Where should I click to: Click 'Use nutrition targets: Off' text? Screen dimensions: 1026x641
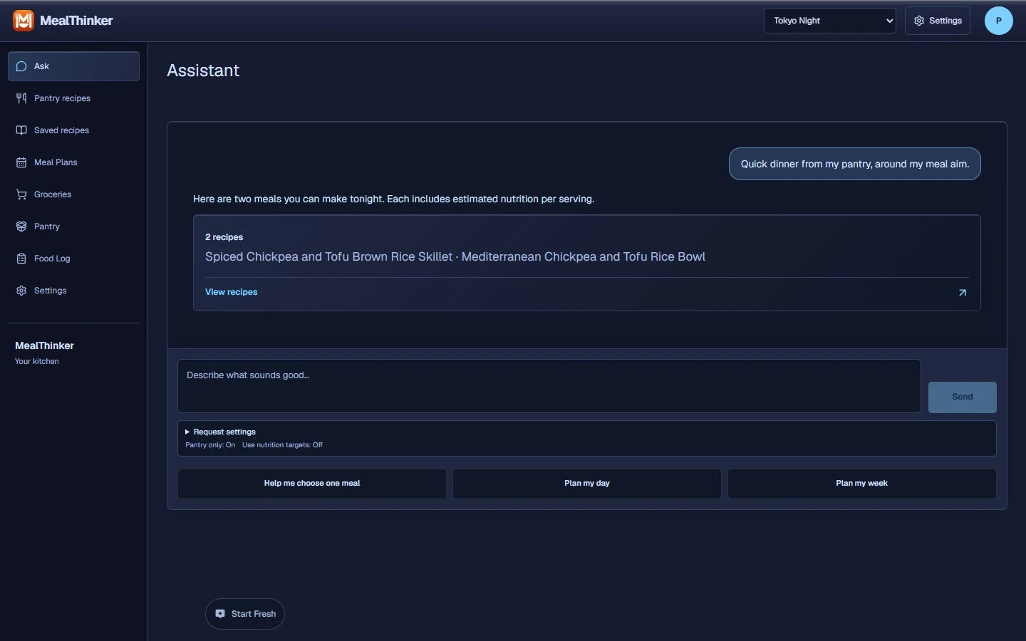[282, 445]
